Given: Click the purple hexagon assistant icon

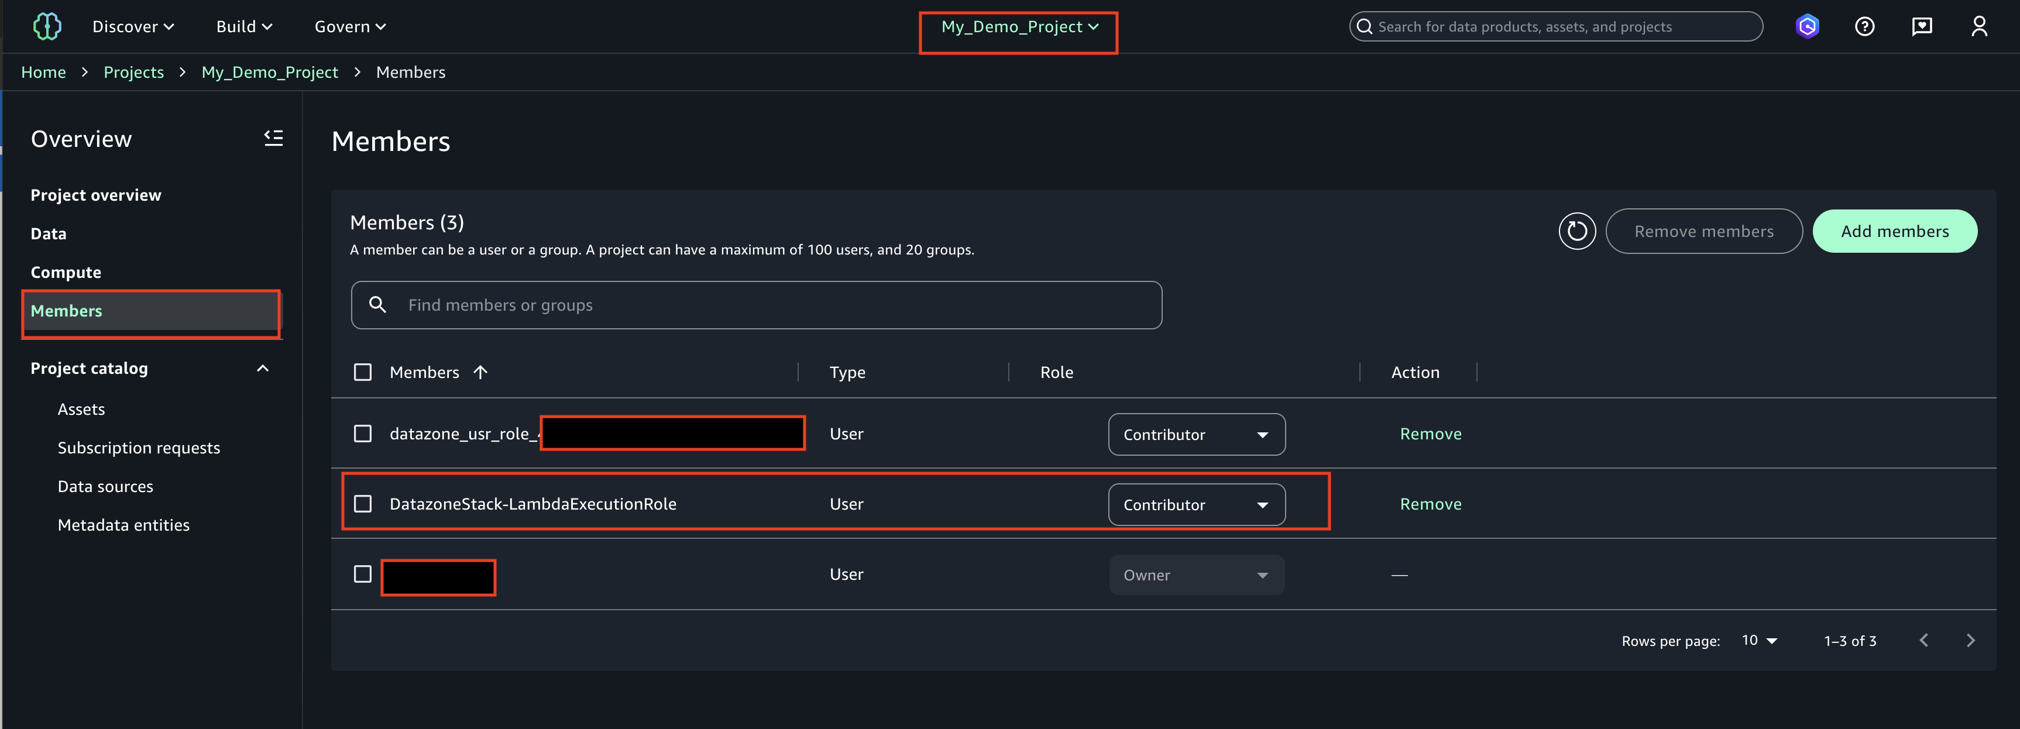Looking at the screenshot, I should point(1807,27).
